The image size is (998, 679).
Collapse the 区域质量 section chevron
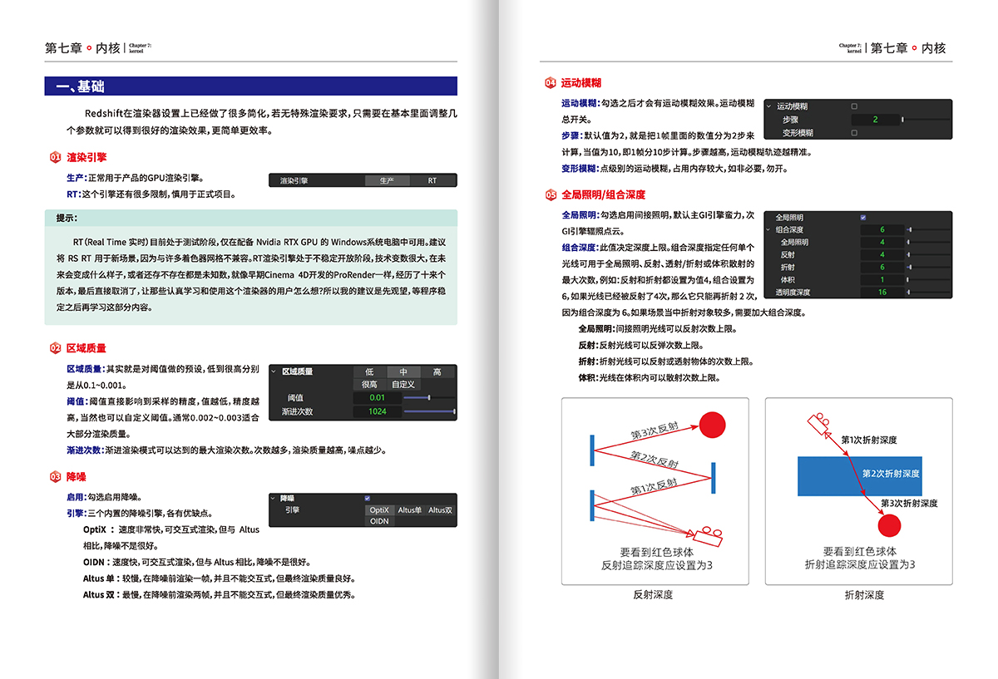[x=273, y=371]
